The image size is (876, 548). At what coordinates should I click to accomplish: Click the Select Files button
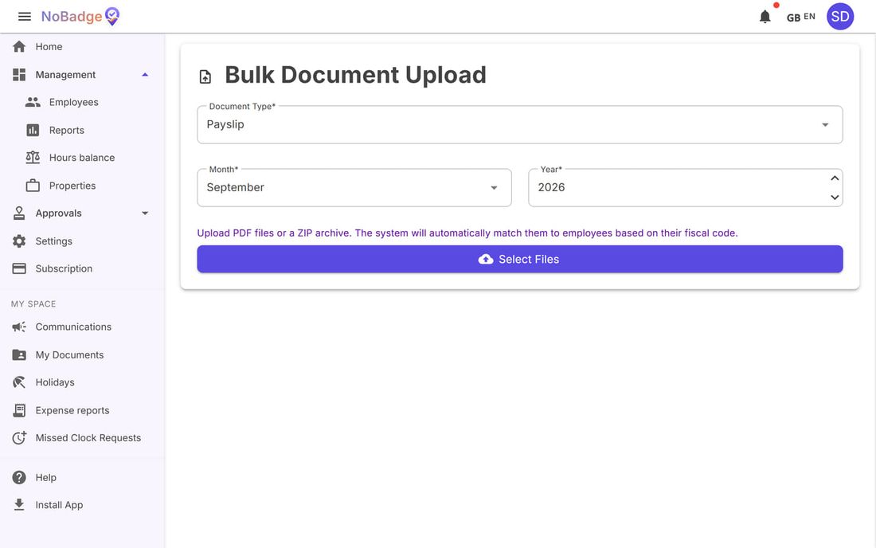pos(519,259)
